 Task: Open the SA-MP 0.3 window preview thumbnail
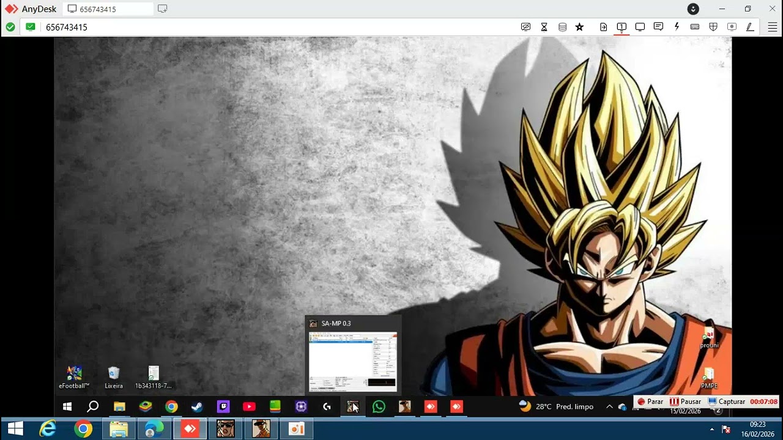pos(353,361)
